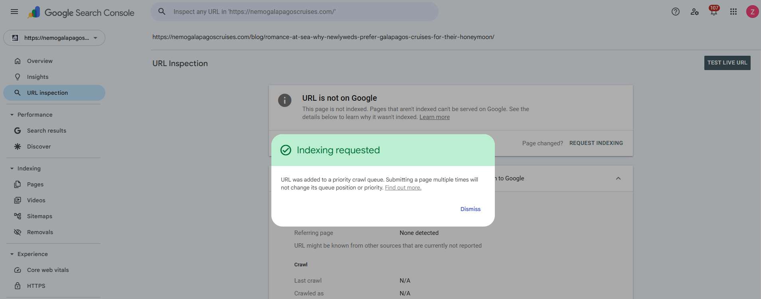Image resolution: width=761 pixels, height=299 pixels.
Task: Open the Google apps grid
Action: (x=733, y=12)
